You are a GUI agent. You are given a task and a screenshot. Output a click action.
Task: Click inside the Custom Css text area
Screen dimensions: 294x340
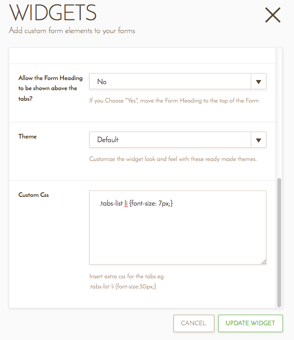178,227
